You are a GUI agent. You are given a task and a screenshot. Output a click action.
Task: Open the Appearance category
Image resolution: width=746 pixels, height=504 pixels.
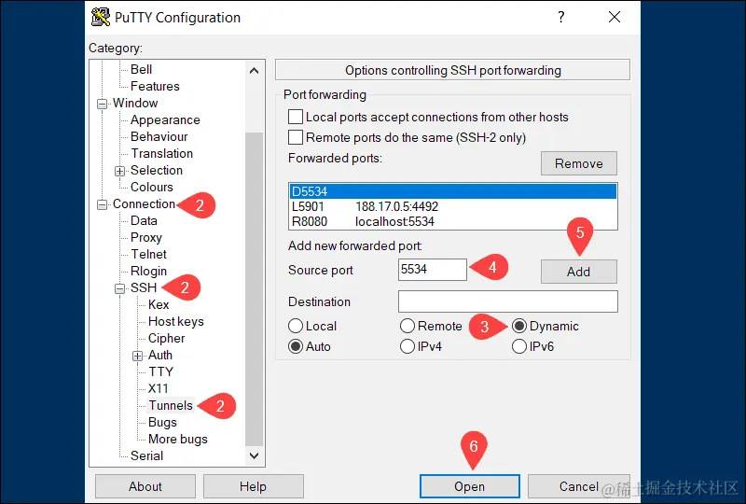point(165,120)
